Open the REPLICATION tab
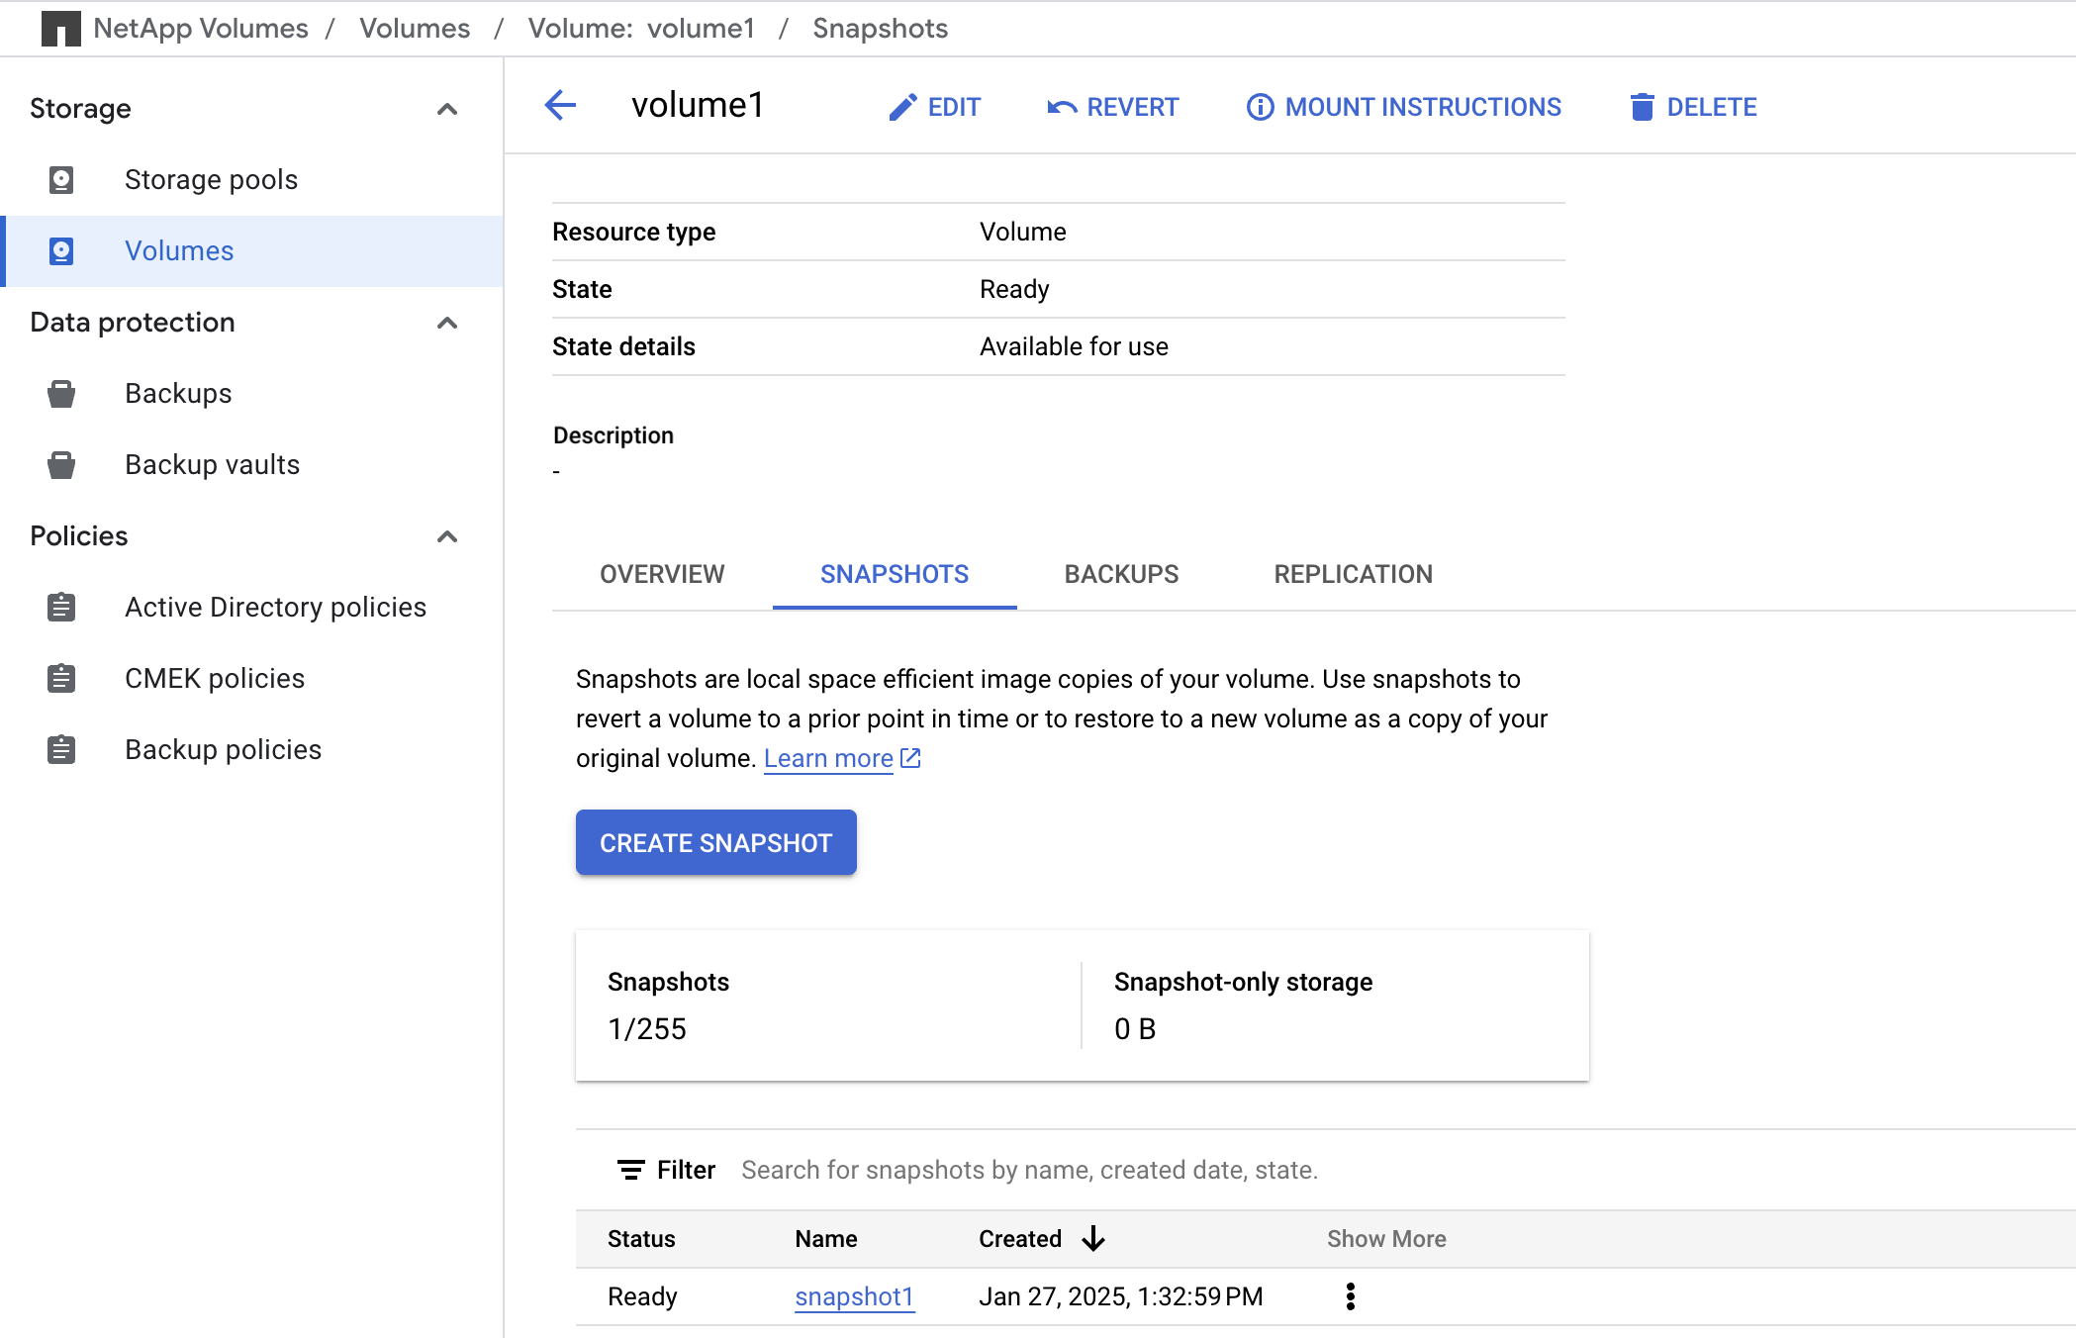The image size is (2076, 1338). [x=1353, y=574]
